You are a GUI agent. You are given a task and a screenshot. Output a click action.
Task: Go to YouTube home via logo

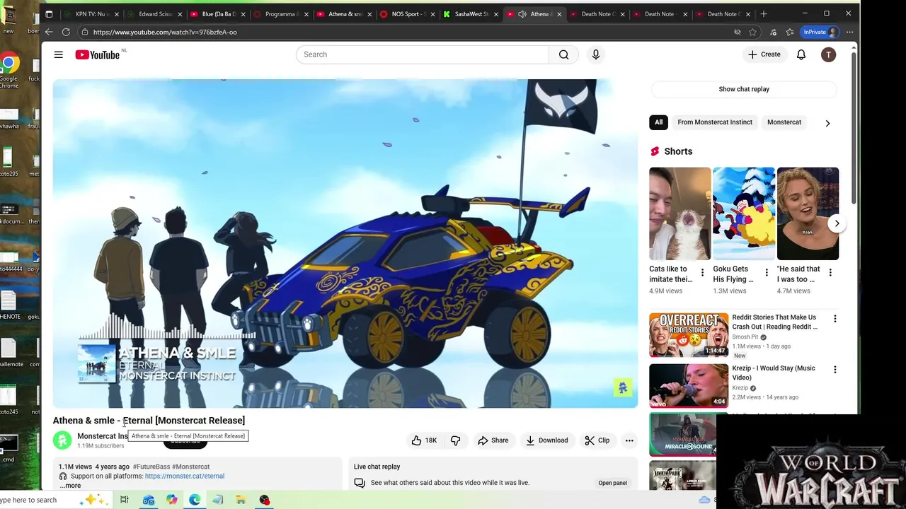tap(98, 54)
